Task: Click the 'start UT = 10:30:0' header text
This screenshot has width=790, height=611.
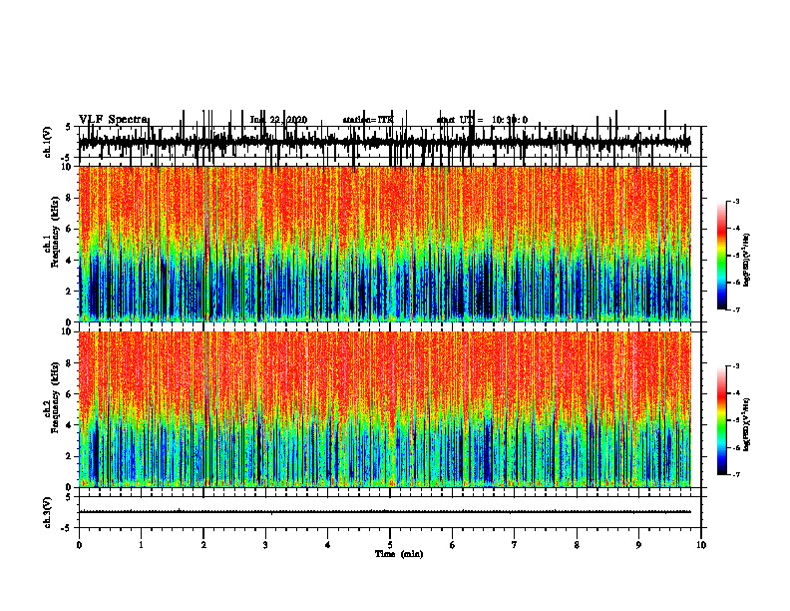Action: (482, 120)
